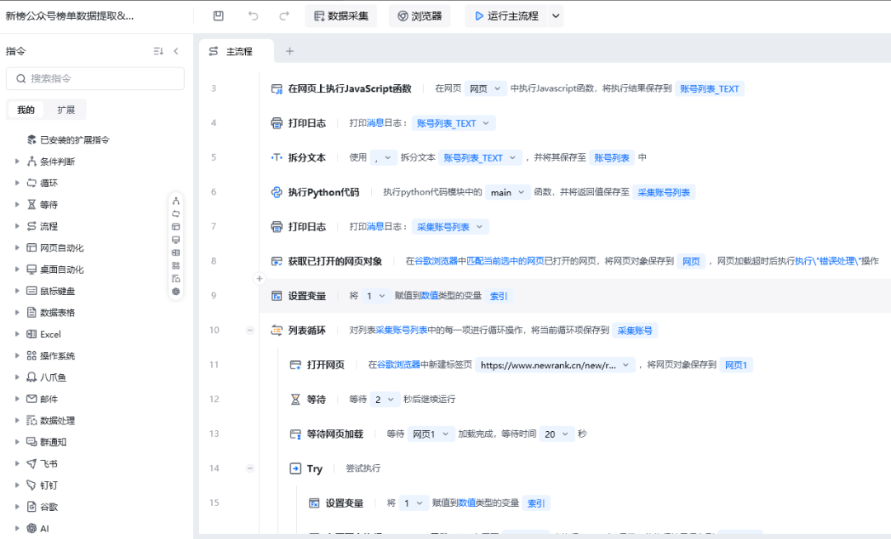The image size is (891, 539).
Task: Click the 钉钉 category icon
Action: click(32, 485)
